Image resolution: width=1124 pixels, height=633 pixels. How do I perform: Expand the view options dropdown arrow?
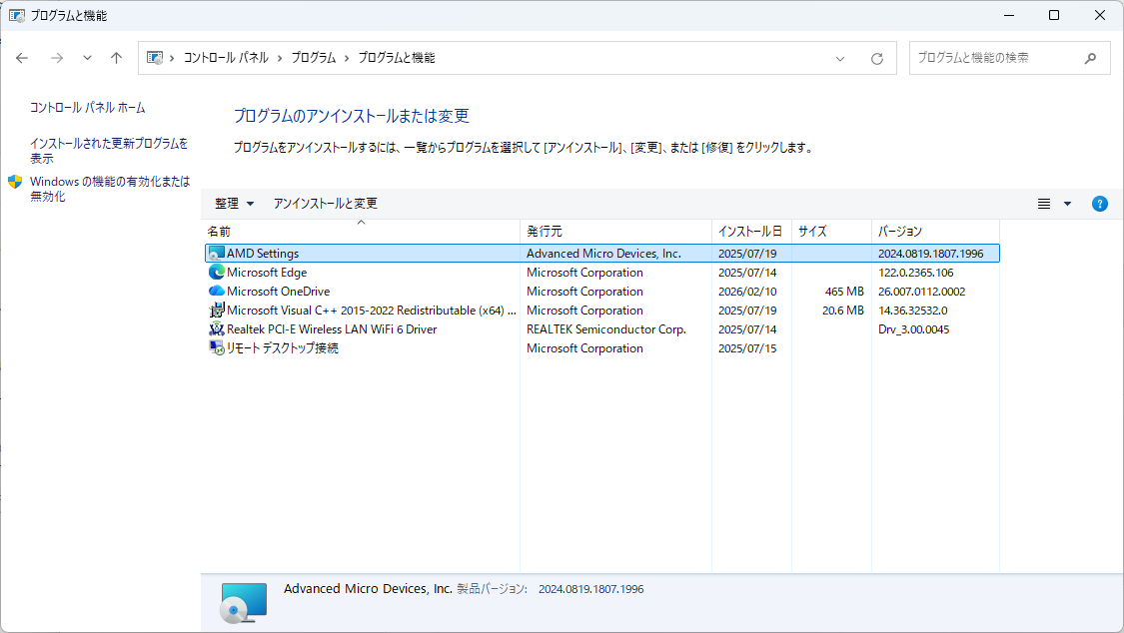pos(1067,204)
